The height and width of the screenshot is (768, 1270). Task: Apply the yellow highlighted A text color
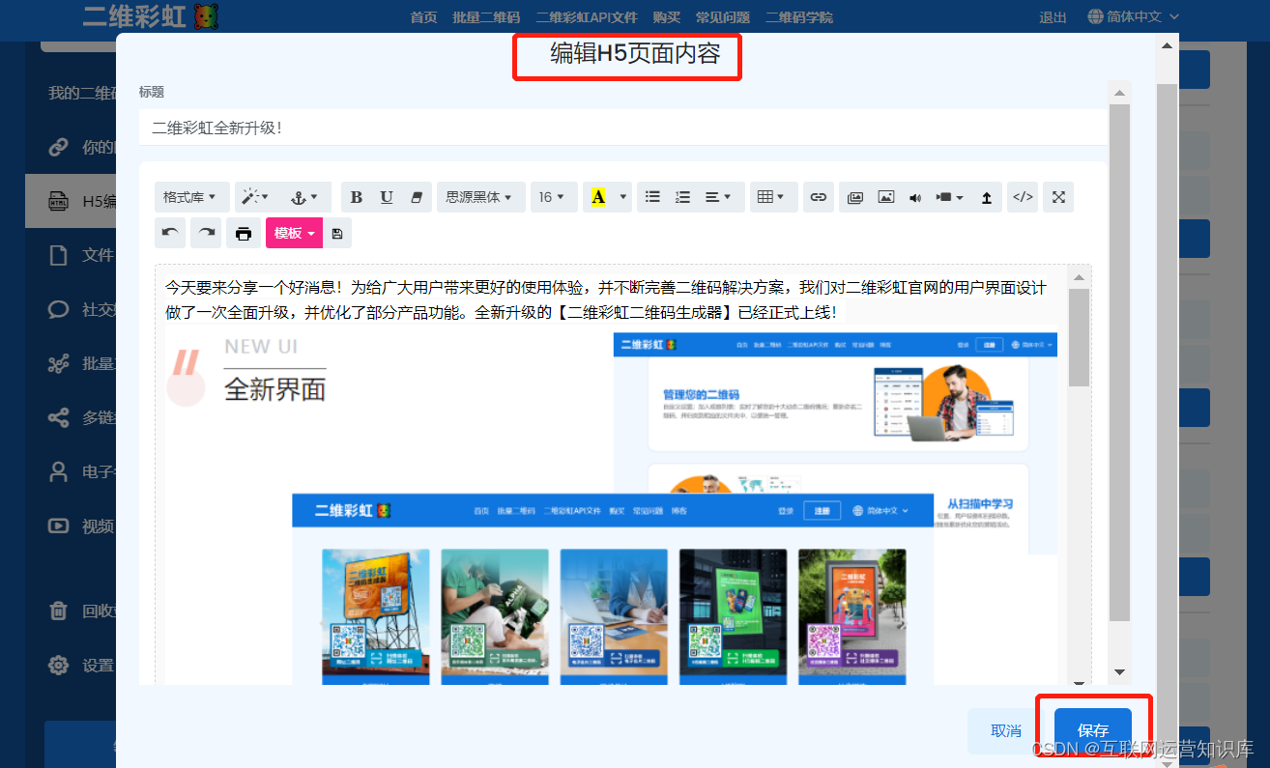(x=597, y=197)
